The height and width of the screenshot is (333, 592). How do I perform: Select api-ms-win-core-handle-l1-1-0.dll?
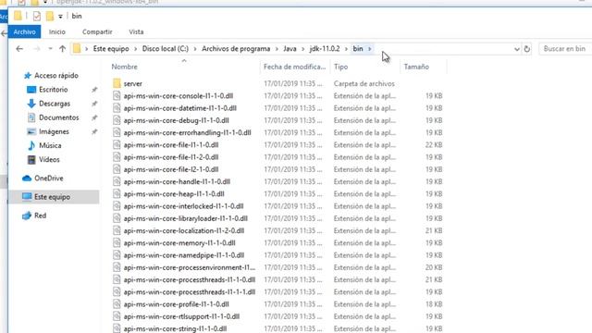point(177,181)
